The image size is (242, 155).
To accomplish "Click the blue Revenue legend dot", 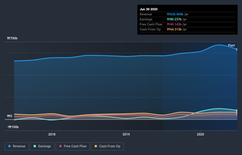I will pyautogui.click(x=9, y=146).
